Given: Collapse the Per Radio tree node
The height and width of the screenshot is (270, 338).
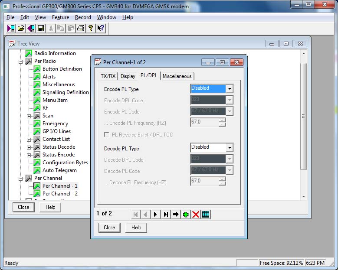Looking at the screenshot, I should (x=21, y=62).
